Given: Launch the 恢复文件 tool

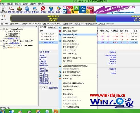Looking at the screenshot, I should point(19,10).
